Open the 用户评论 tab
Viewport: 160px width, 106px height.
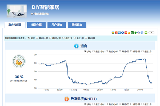(x=57, y=25)
